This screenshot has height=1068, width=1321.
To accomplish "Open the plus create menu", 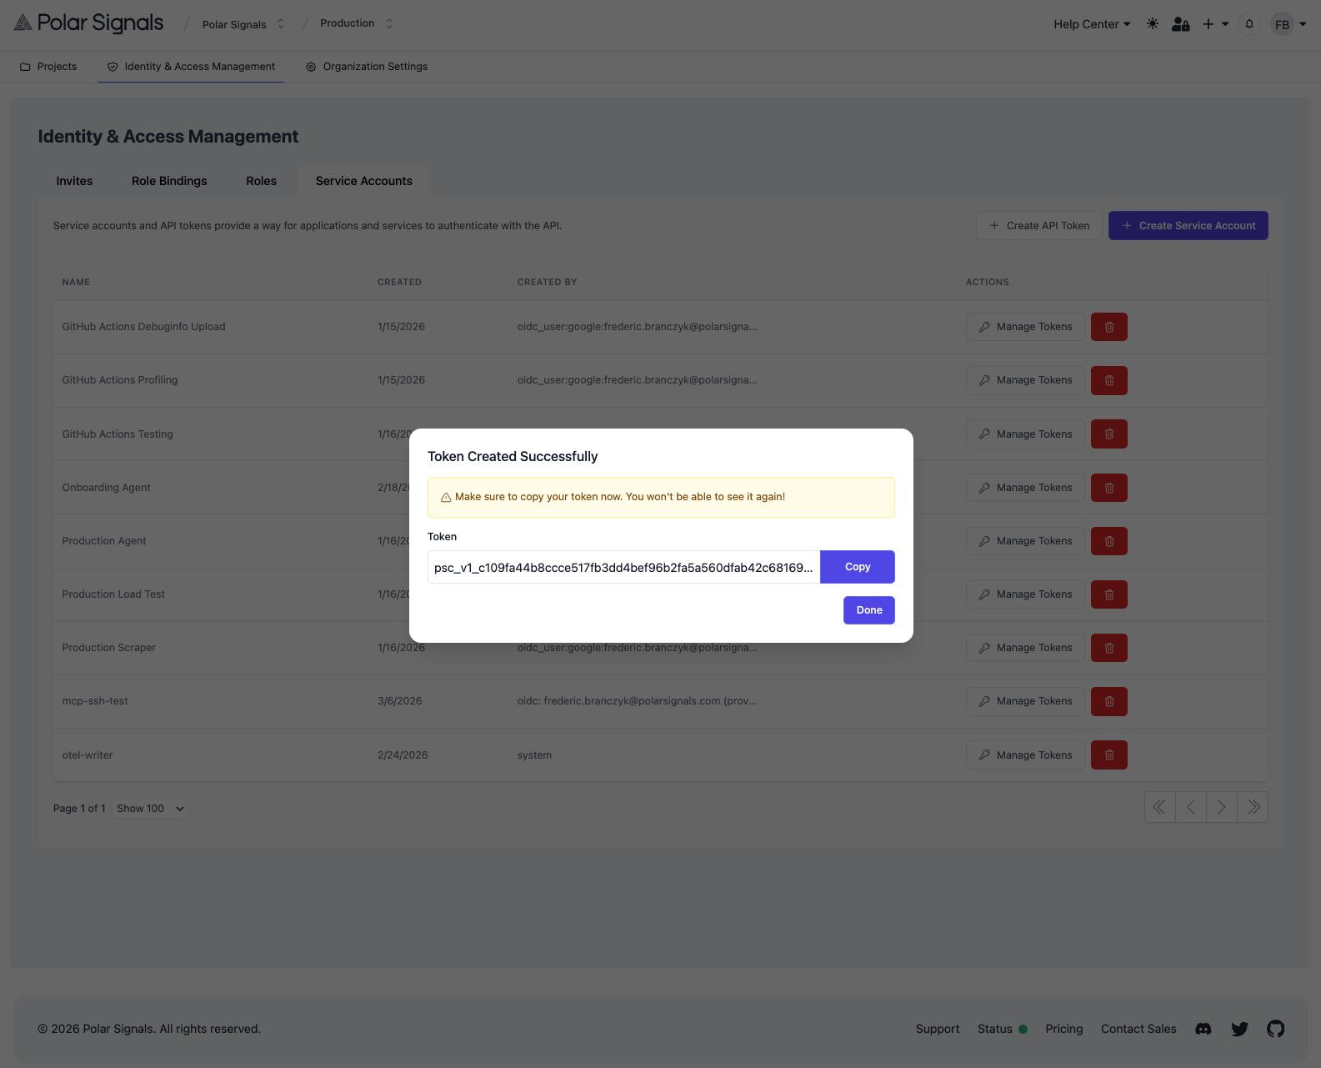I will 1215,24.
